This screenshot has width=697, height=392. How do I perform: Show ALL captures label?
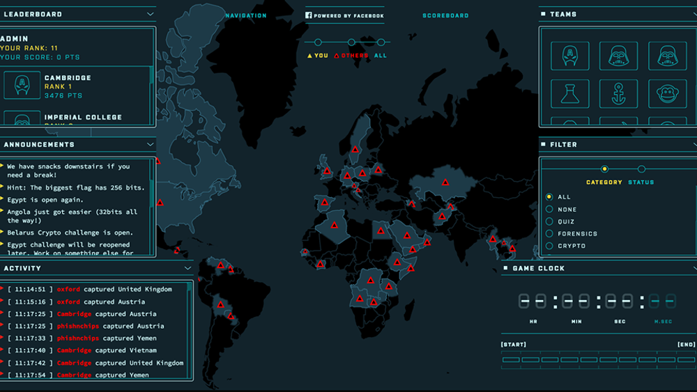(381, 56)
